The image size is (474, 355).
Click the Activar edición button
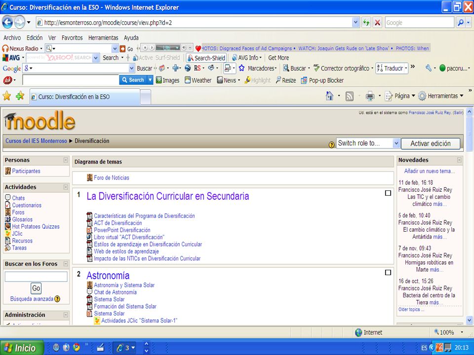431,143
